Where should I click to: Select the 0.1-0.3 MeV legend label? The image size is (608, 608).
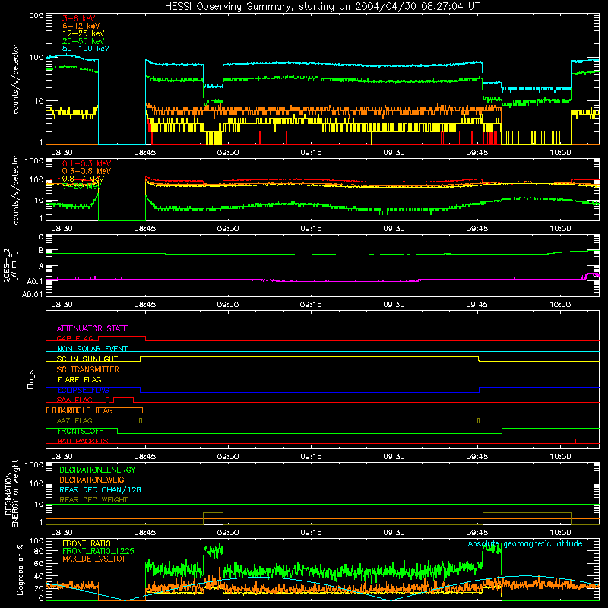[87, 163]
